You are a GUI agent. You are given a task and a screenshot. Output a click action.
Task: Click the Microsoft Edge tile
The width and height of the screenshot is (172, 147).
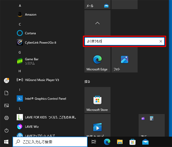point(97,60)
